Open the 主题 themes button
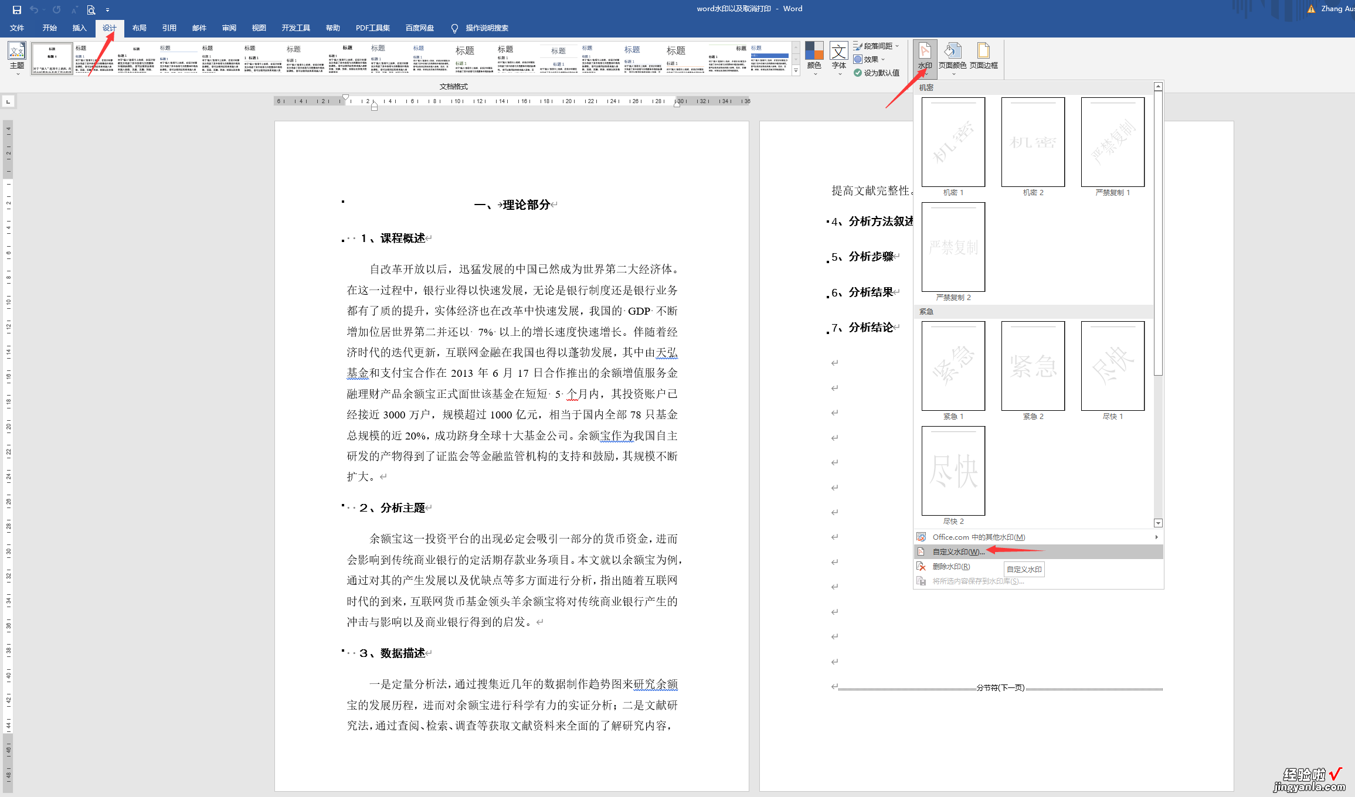 [x=17, y=57]
